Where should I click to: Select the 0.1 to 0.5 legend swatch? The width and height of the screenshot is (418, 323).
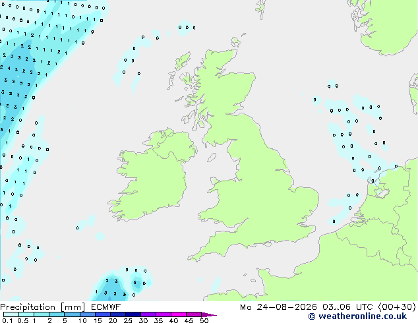(11, 314)
